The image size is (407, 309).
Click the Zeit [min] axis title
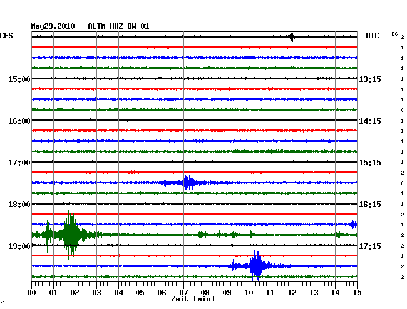193,299
